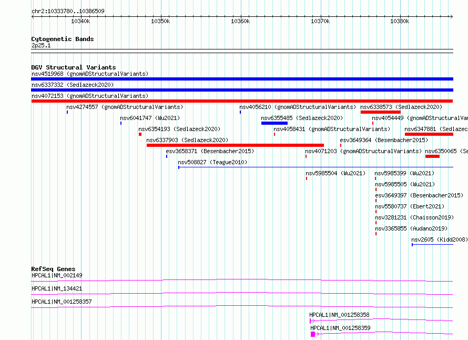The height and width of the screenshot is (340, 468).
Task: Click the magenta NM_134421 transcript line
Action: (242, 293)
